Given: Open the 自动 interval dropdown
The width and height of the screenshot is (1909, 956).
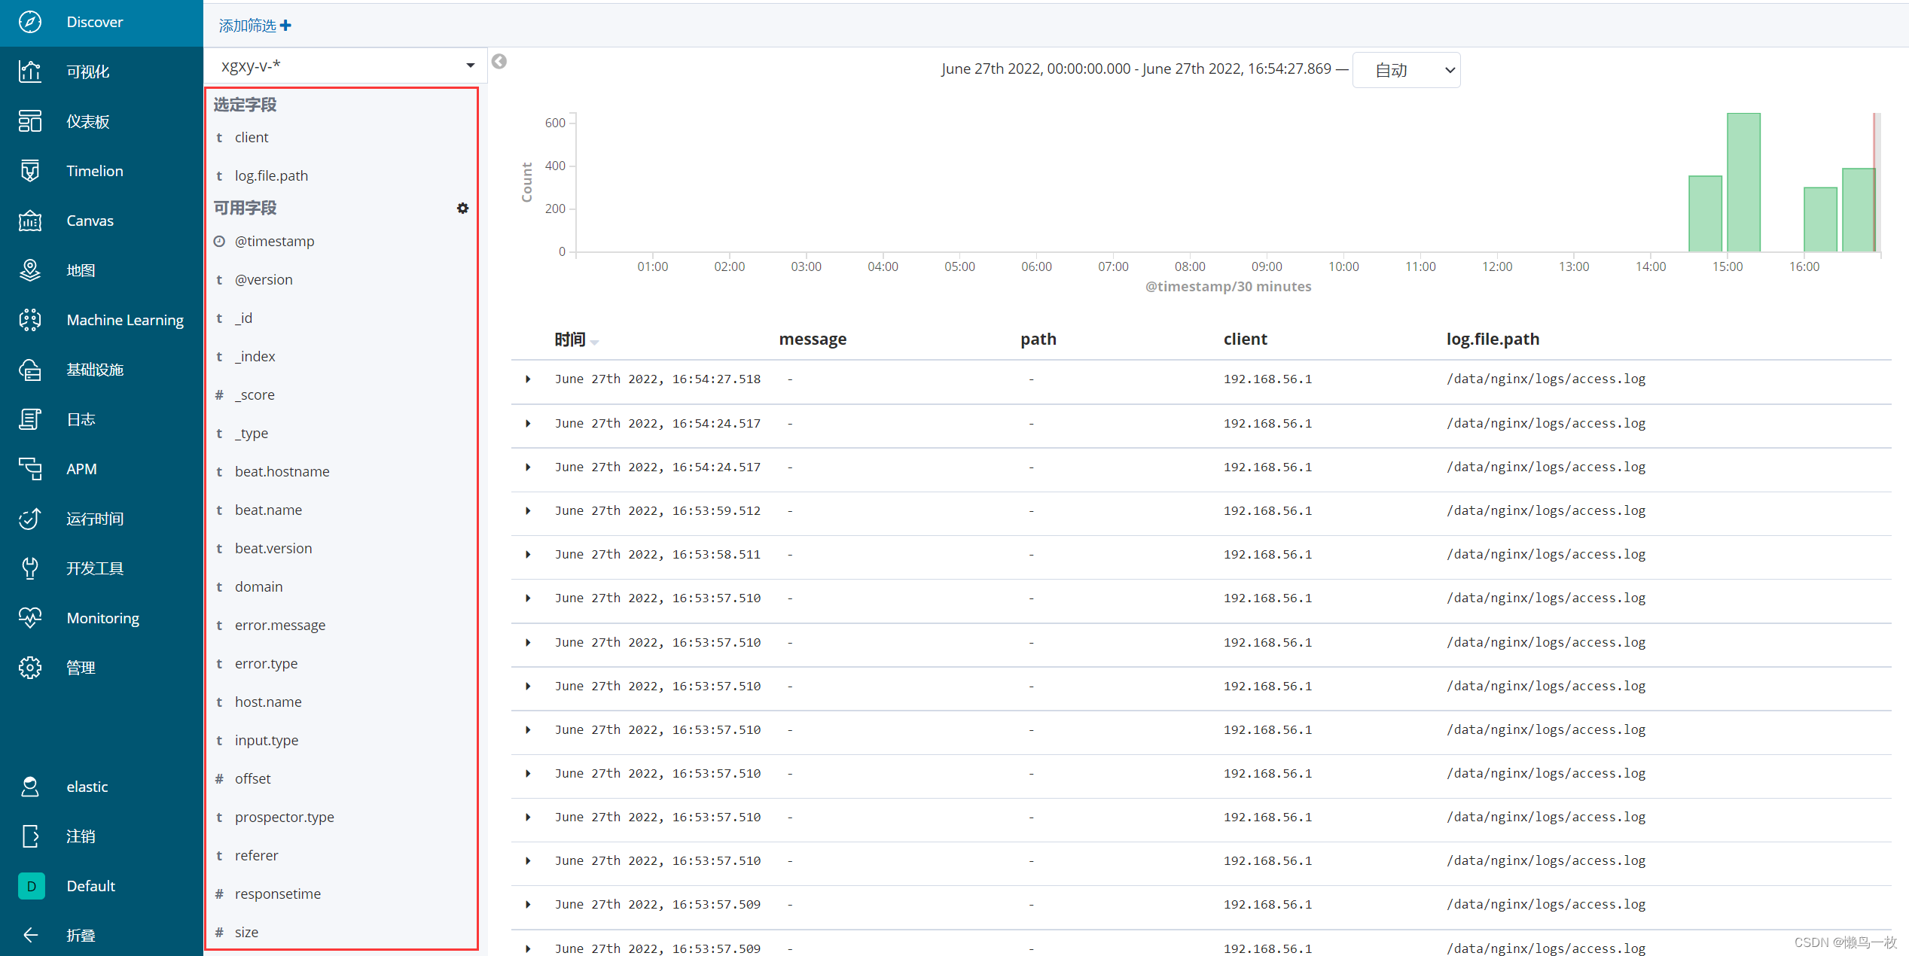Looking at the screenshot, I should point(1406,70).
